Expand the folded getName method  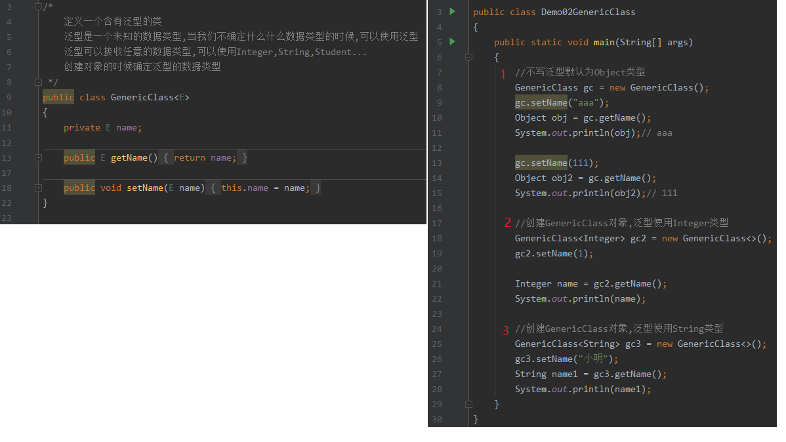(x=38, y=158)
